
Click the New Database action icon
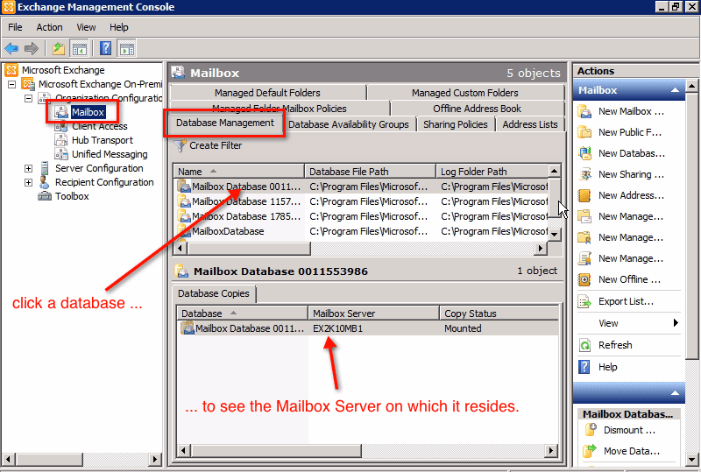584,153
